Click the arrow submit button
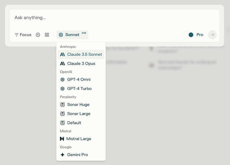The image size is (230, 165). (x=212, y=35)
